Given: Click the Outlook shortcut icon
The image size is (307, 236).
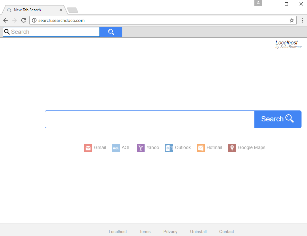Looking at the screenshot, I should (169, 148).
